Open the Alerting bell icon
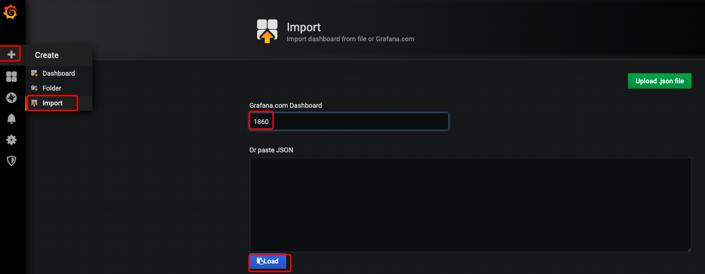The width and height of the screenshot is (705, 274). tap(11, 119)
